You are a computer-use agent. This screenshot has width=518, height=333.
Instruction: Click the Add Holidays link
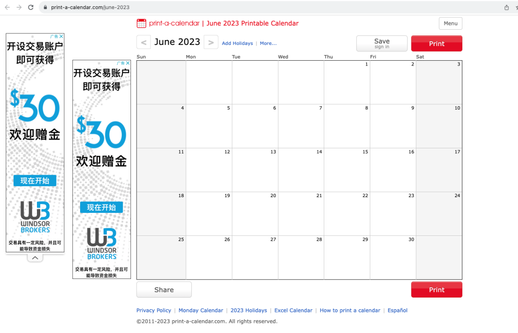pos(237,44)
